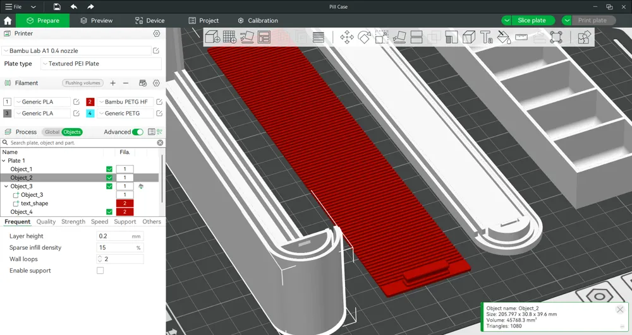This screenshot has height=335, width=632.
Task: Click the compare presets icon beside Advanced
Action: pos(160,131)
